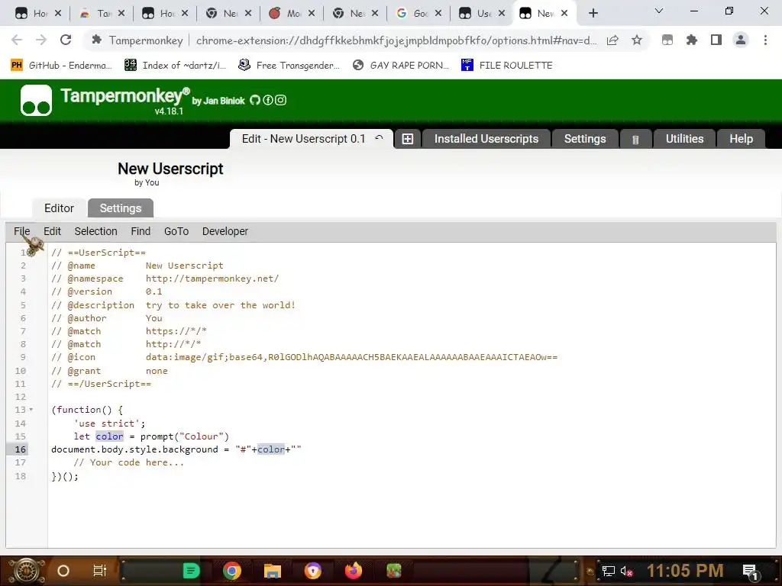This screenshot has height=586, width=782.
Task: Click the muted volume tray icon
Action: (626, 571)
